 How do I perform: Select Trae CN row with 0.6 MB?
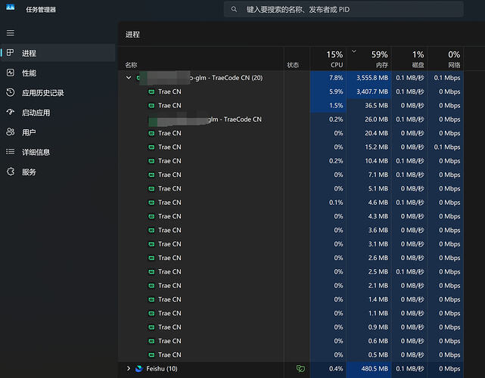(291, 341)
